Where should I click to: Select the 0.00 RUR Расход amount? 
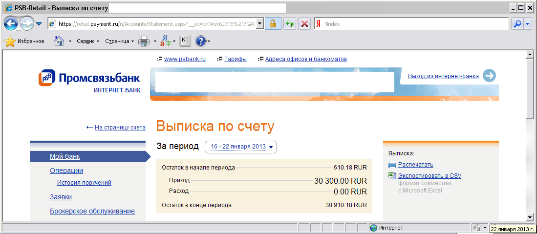point(350,191)
